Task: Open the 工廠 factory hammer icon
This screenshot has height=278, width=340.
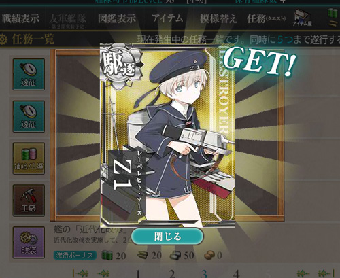Action: tap(29, 201)
